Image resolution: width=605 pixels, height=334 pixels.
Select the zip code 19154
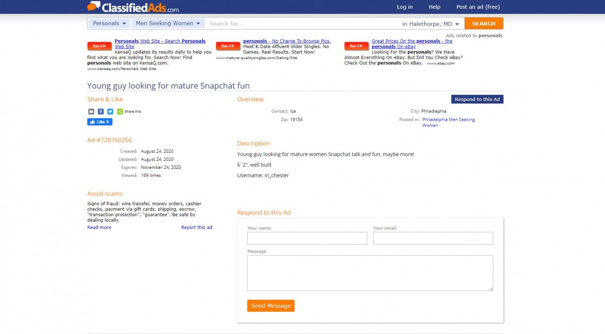coord(296,119)
